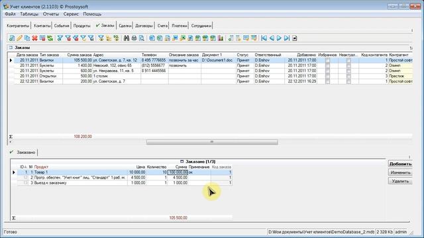Click the sigma icon under ordered items
424x238 pixels.
[x=13, y=218]
